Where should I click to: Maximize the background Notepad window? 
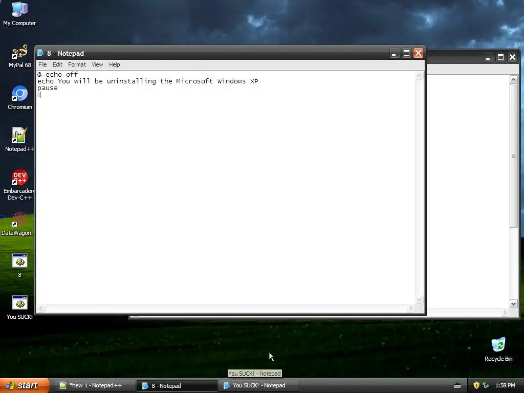click(x=500, y=57)
